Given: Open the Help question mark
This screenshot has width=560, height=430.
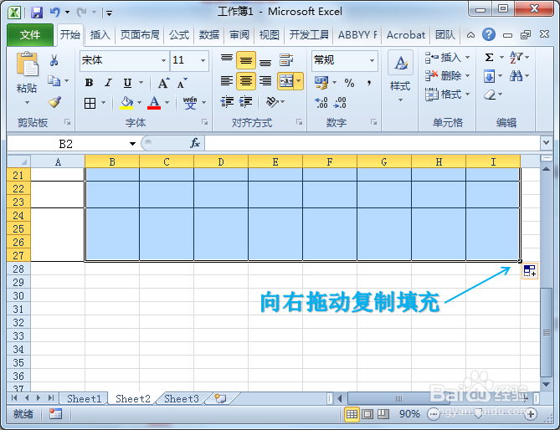Looking at the screenshot, I should tap(488, 34).
